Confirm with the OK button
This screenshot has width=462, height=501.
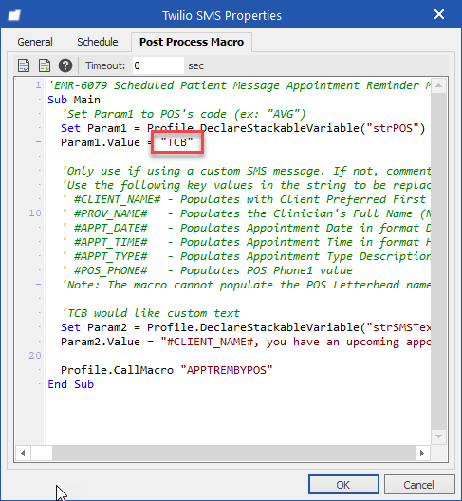pos(343,485)
